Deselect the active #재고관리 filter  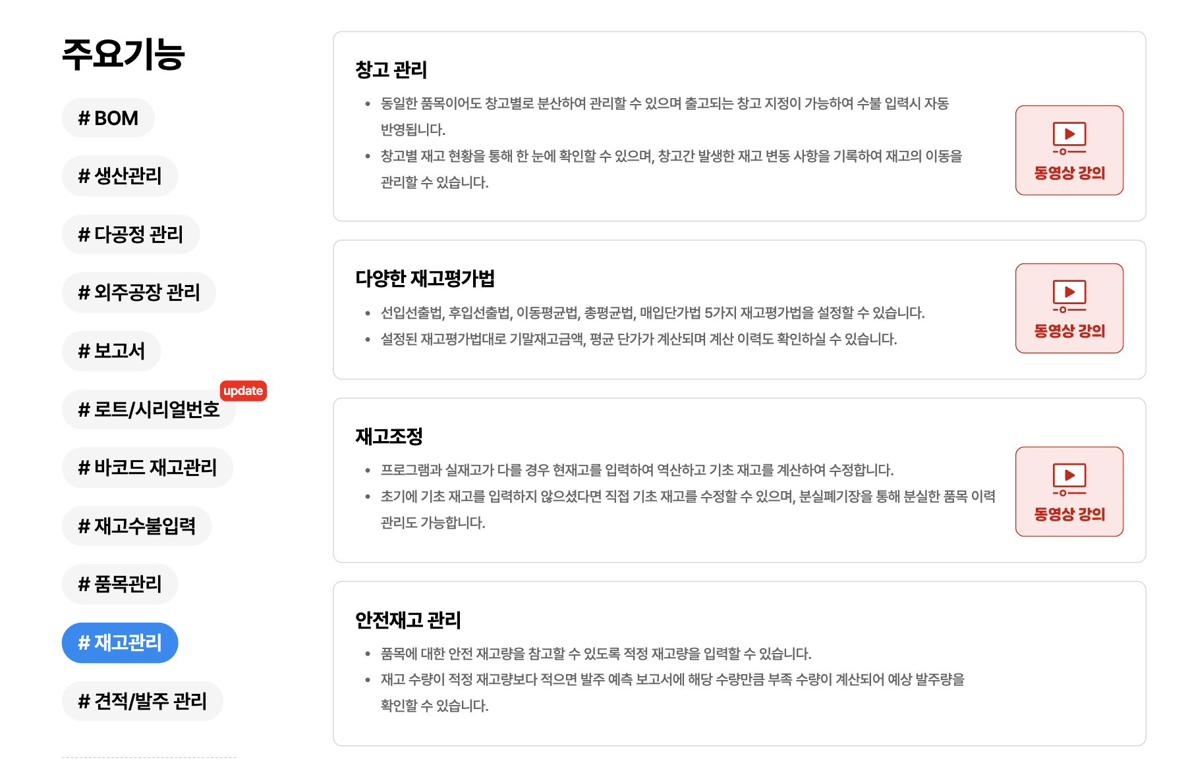[119, 643]
